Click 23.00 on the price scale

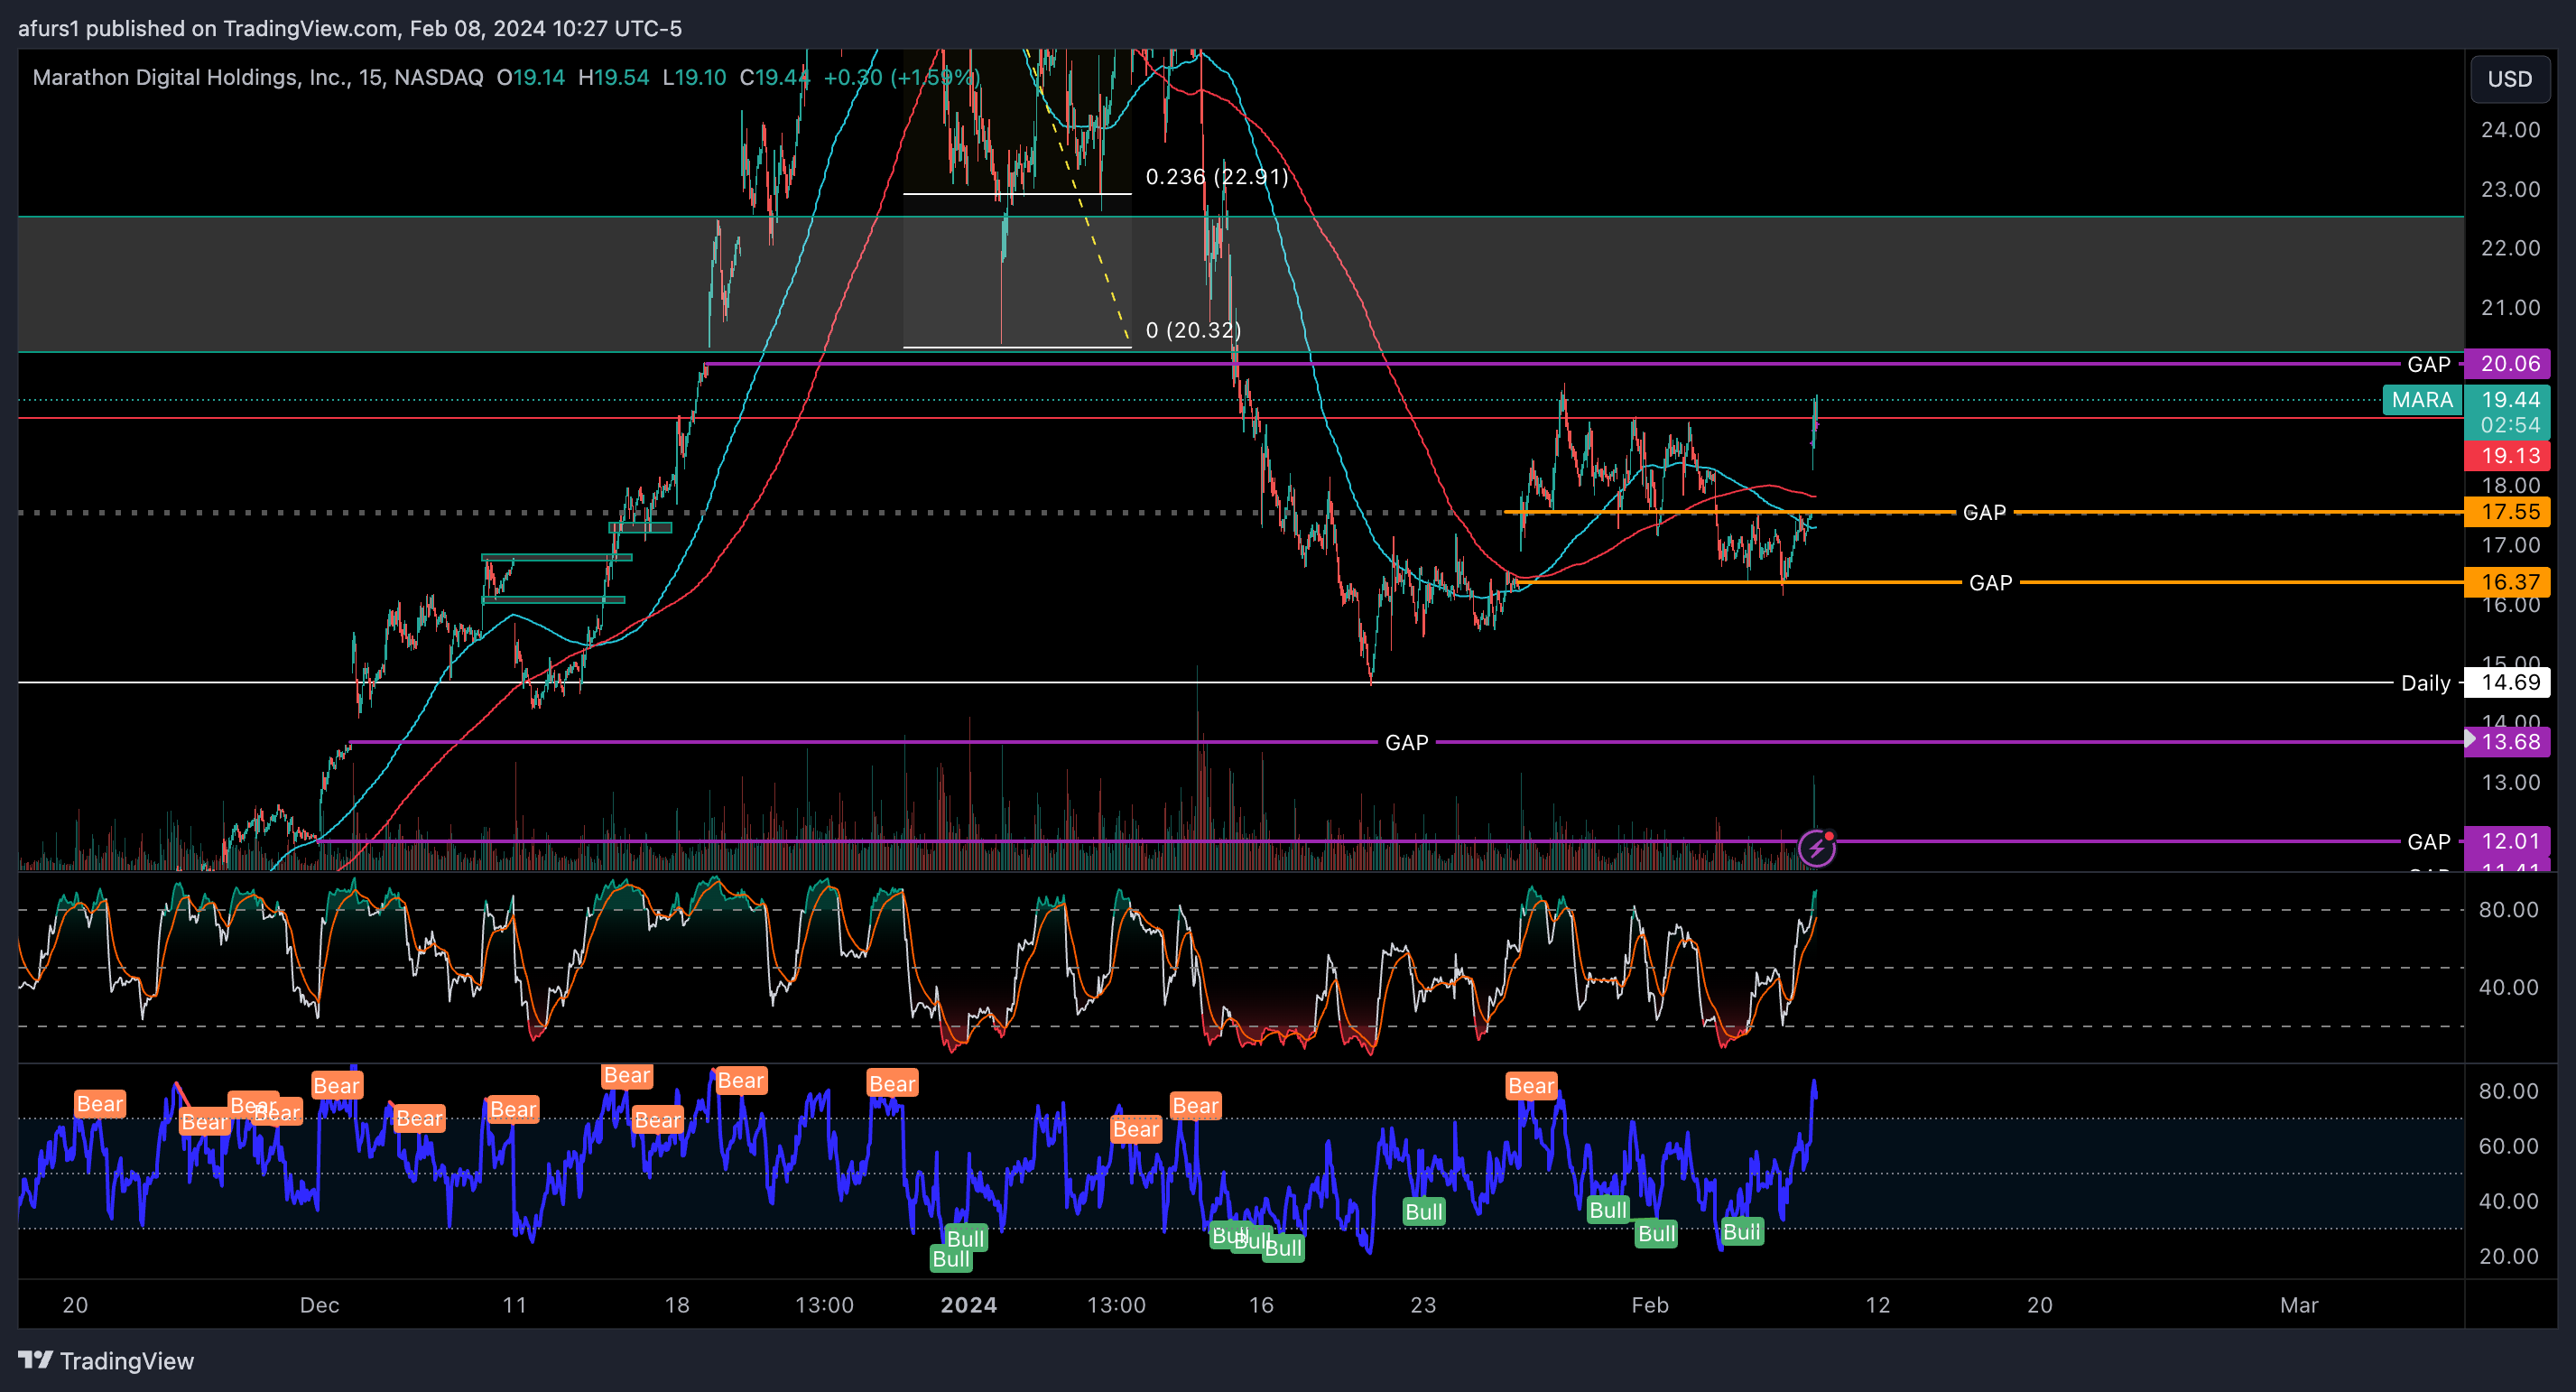(2510, 189)
